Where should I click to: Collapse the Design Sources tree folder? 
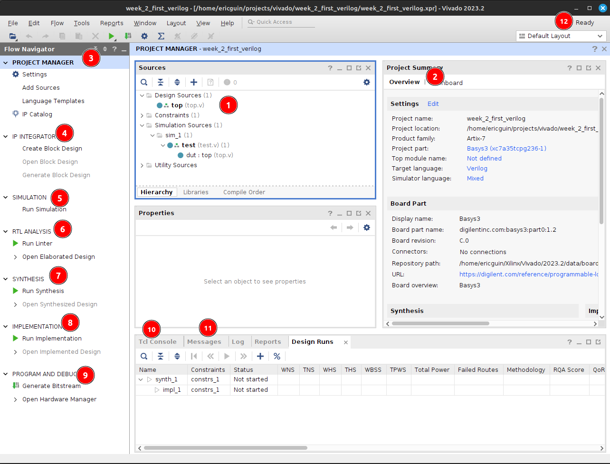[x=142, y=95]
